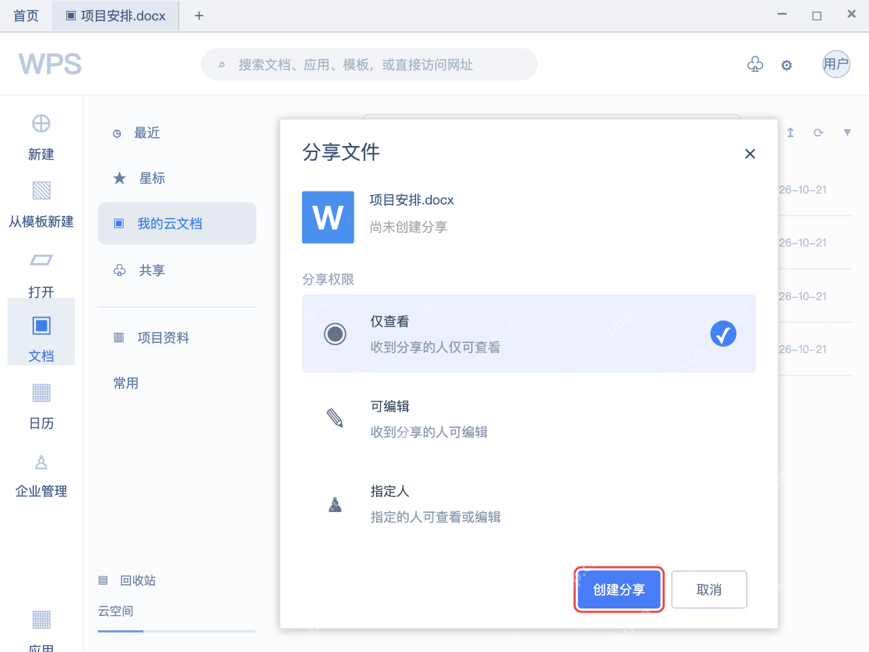
Task: Click the upload arrow icon in file list toolbar
Action: point(790,132)
